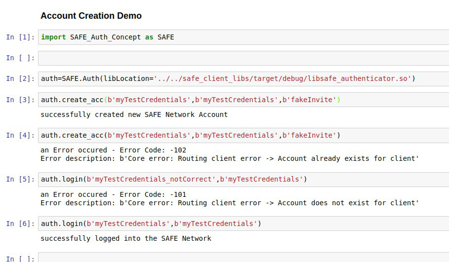The width and height of the screenshot is (449, 262).
Task: Click the 'successfully logged into the SAFE Network' output
Action: 125,238
